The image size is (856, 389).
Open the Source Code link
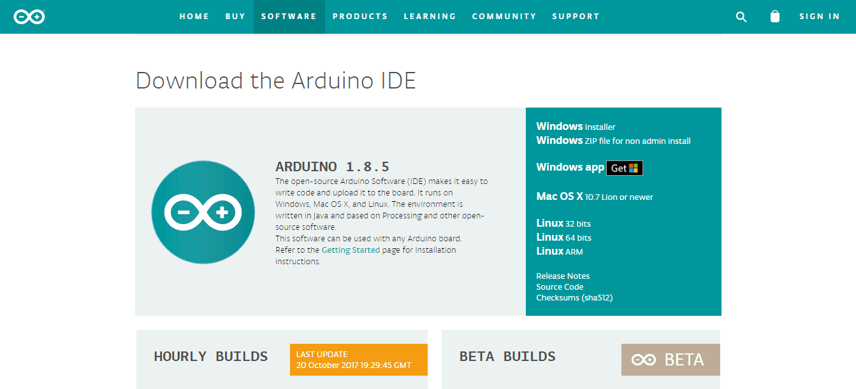(x=560, y=286)
